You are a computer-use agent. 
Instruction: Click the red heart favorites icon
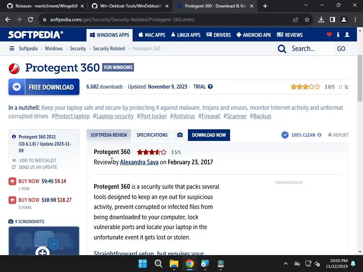(x=329, y=34)
